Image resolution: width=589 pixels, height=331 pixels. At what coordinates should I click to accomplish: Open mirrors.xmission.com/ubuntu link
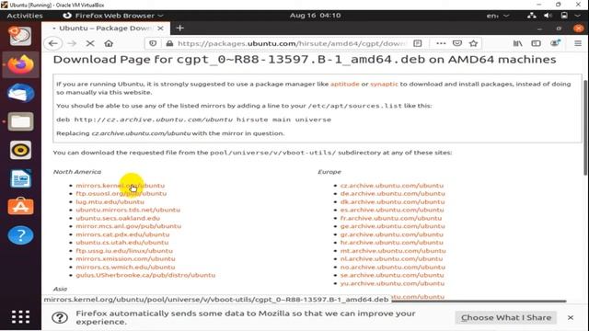click(125, 259)
